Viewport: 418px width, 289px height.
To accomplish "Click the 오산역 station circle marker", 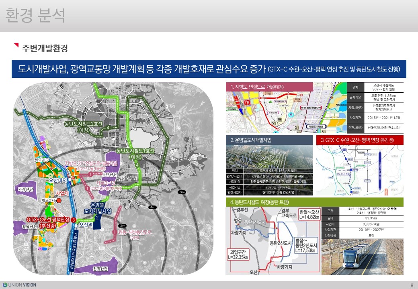I will click(x=76, y=226).
